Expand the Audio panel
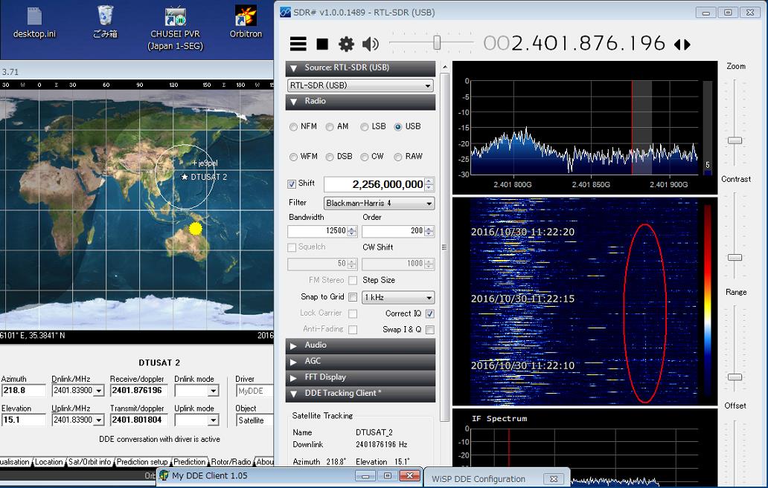Screen dimensions: 768x488 coord(360,345)
